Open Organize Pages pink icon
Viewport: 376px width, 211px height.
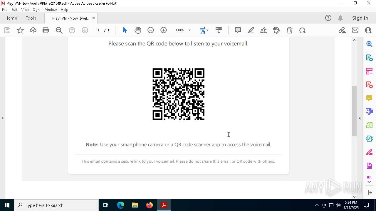point(369,71)
